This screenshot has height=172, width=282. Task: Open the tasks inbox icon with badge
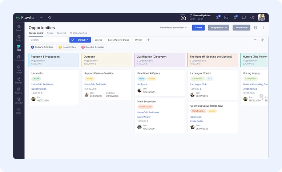(x=218, y=17)
